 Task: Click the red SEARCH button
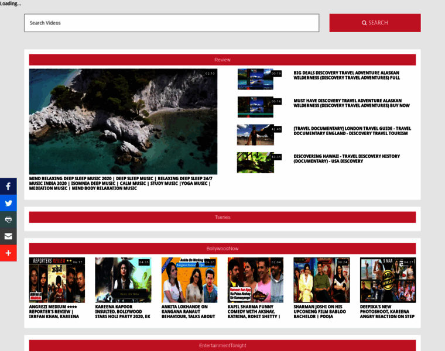tap(375, 23)
